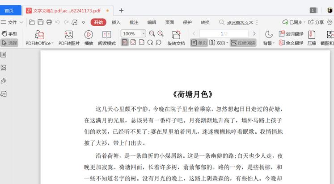Click the 分享 share button
The height and width of the screenshot is (184, 334).
click(x=316, y=22)
